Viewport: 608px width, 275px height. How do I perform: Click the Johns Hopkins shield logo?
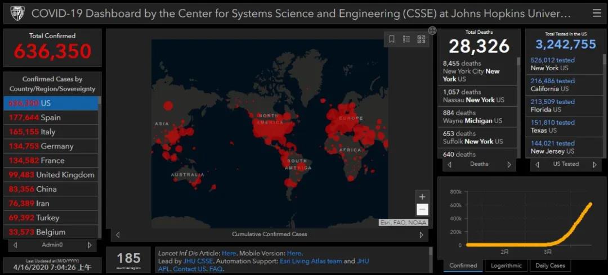[x=15, y=13]
